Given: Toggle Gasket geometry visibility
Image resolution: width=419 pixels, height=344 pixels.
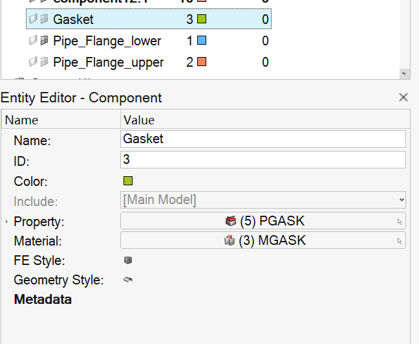Looking at the screenshot, I should (x=33, y=19).
